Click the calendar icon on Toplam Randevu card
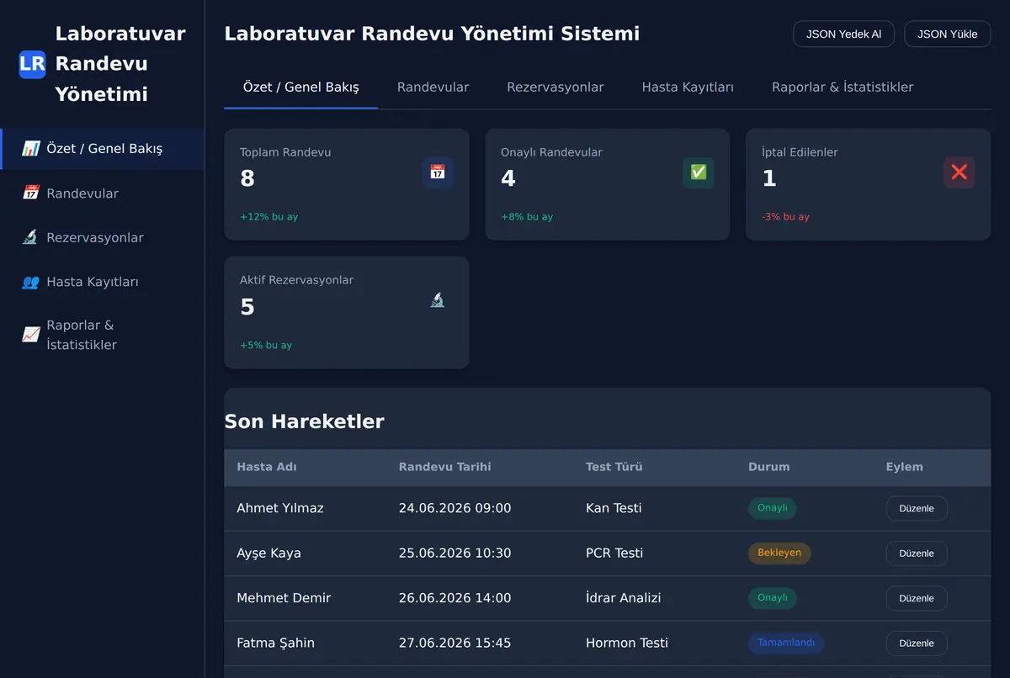This screenshot has width=1010, height=678. click(x=438, y=172)
